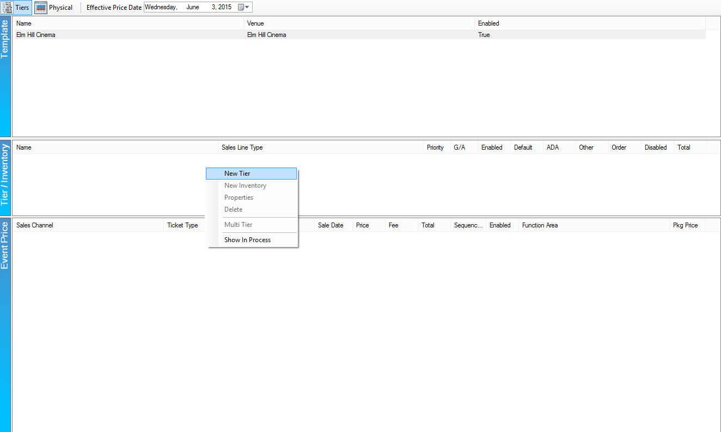
Task: Click the Pkg Price column header
Action: coord(687,225)
